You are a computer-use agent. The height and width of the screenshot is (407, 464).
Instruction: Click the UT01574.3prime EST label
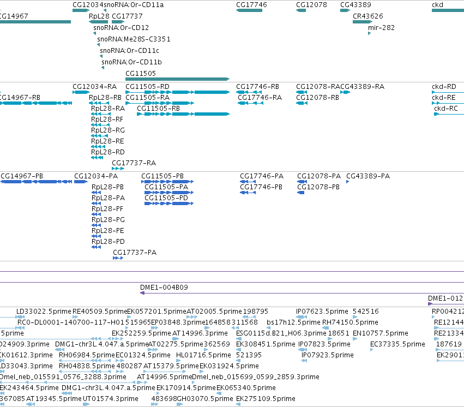point(110,399)
